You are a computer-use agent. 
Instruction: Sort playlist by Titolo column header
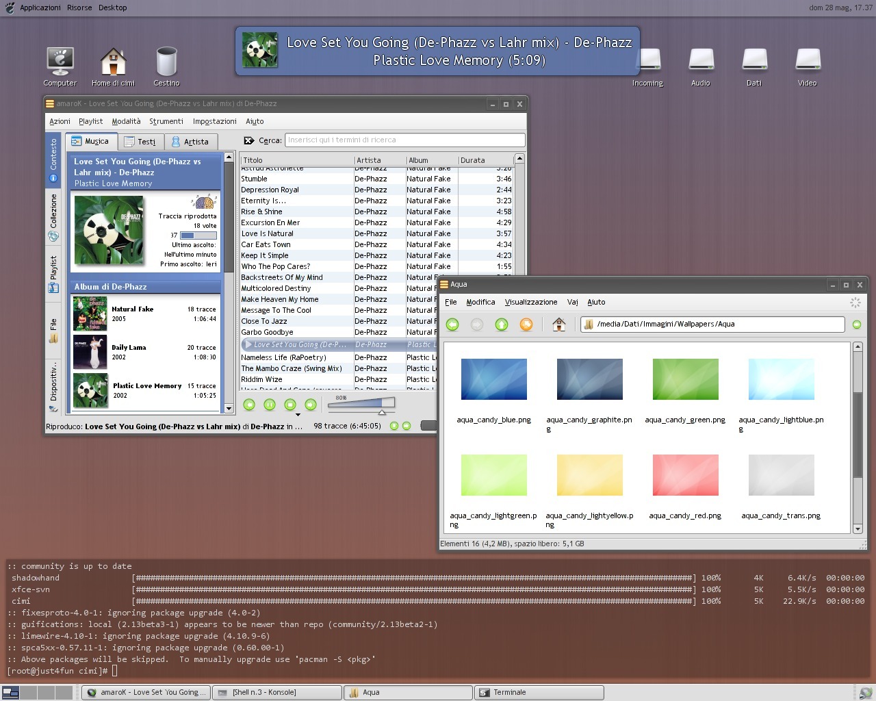(297, 160)
